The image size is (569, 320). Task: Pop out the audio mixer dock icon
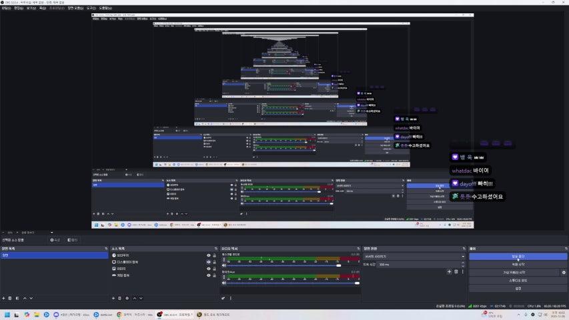[358, 249]
